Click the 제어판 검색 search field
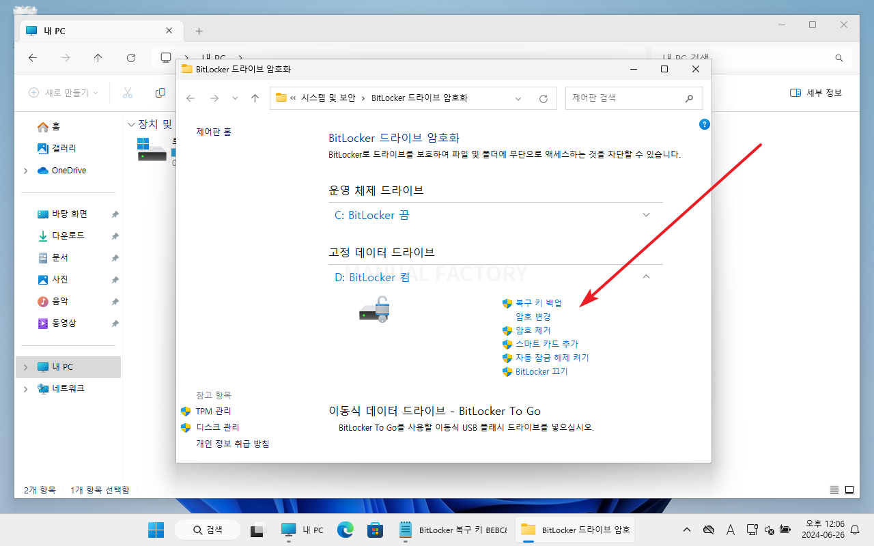 click(634, 98)
